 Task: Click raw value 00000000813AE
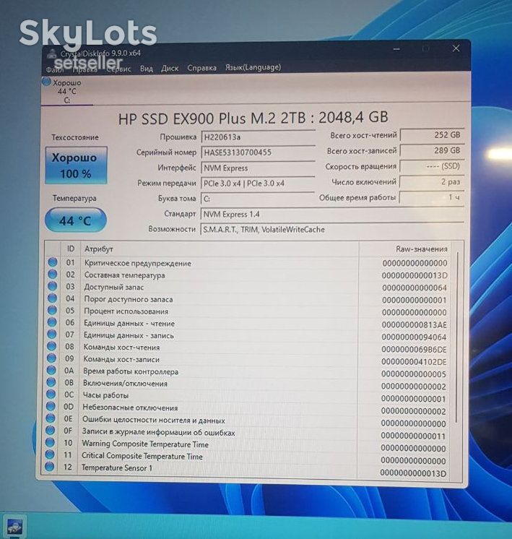(414, 325)
